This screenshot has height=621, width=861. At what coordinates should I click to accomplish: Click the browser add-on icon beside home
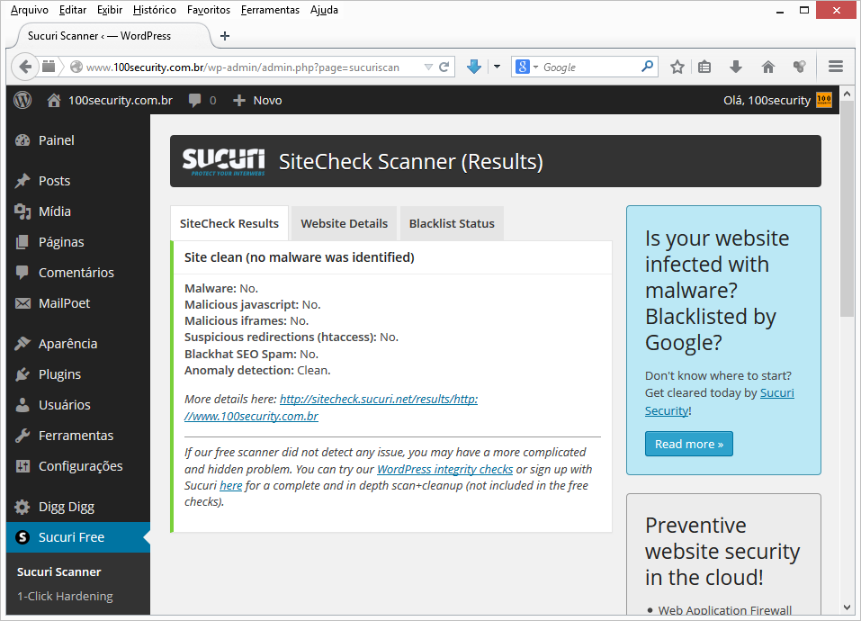[799, 67]
